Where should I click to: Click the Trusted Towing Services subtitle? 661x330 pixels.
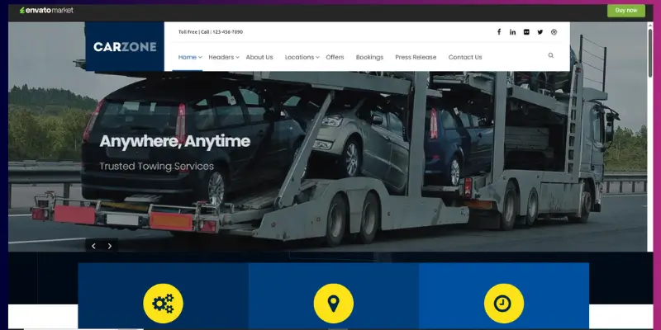coord(156,167)
